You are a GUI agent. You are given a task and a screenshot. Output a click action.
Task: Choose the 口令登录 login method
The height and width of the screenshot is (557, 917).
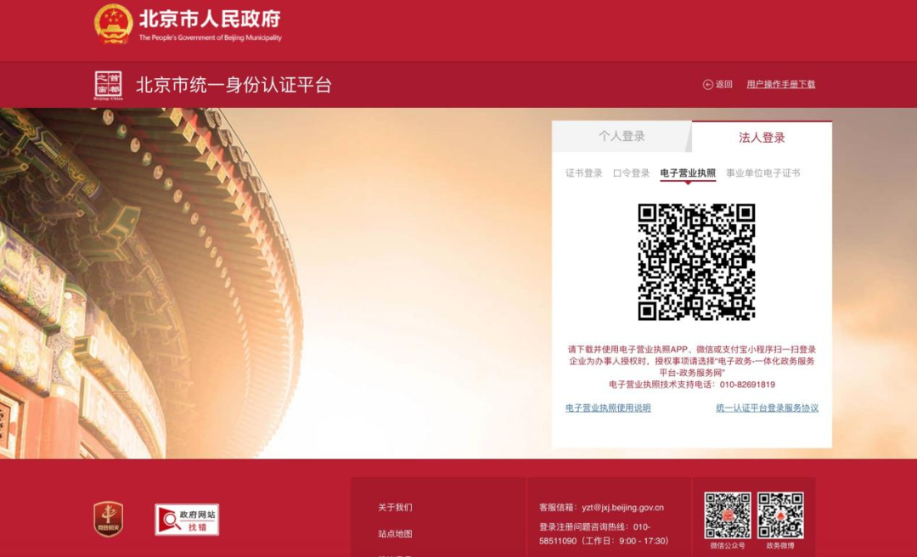(x=631, y=173)
